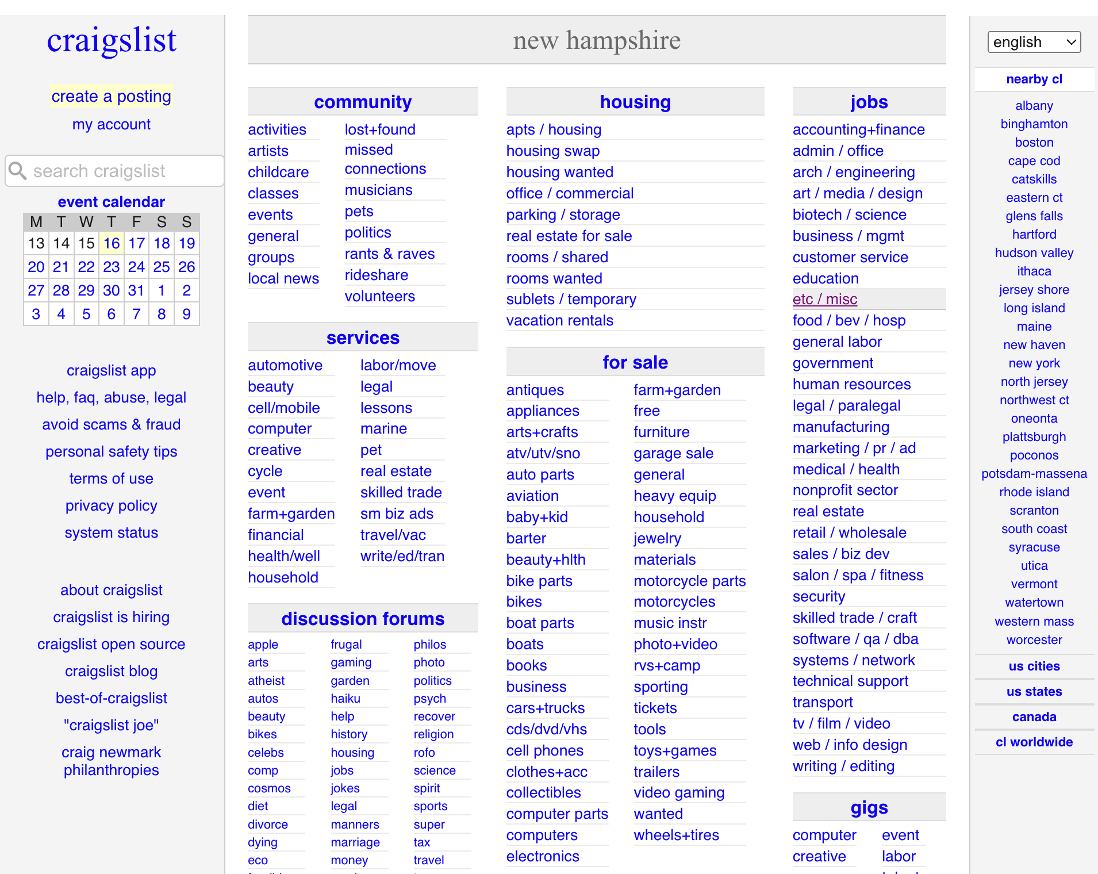Click the search craigslist input field
Screen dimensions: 1098x874
(114, 171)
